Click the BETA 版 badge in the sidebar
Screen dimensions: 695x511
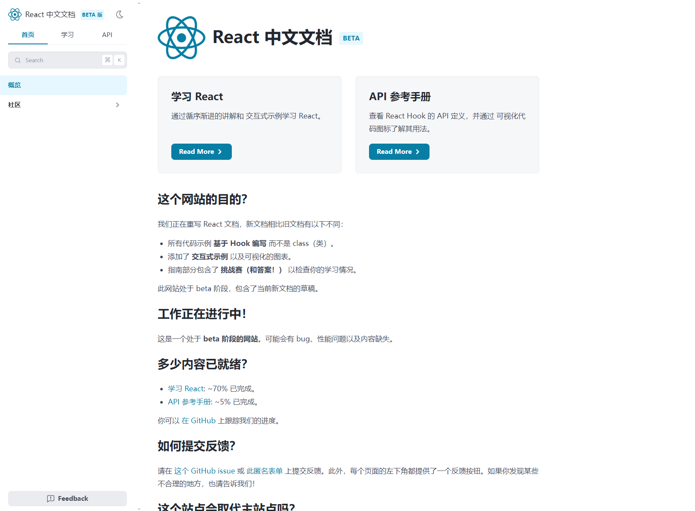pyautogui.click(x=92, y=14)
